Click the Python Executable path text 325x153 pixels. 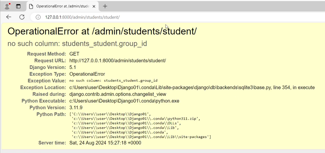point(124,101)
